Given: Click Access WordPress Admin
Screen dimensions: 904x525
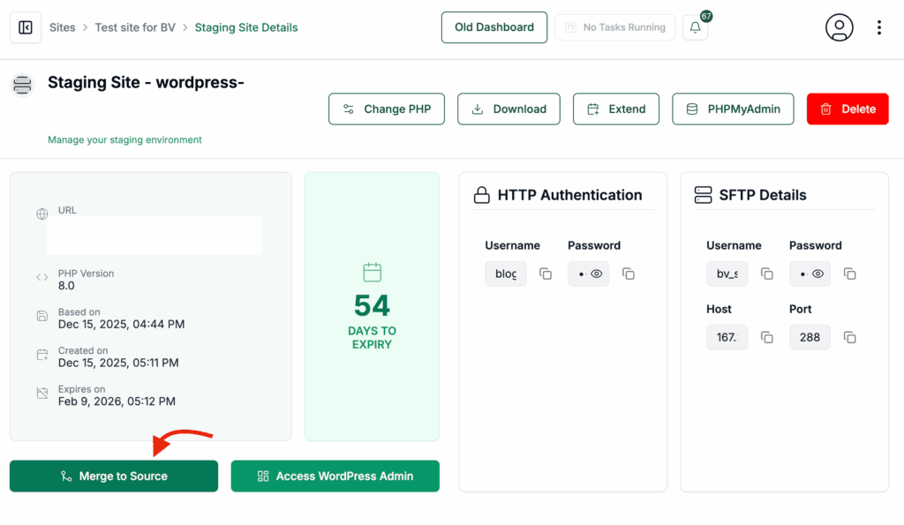Looking at the screenshot, I should (x=335, y=476).
